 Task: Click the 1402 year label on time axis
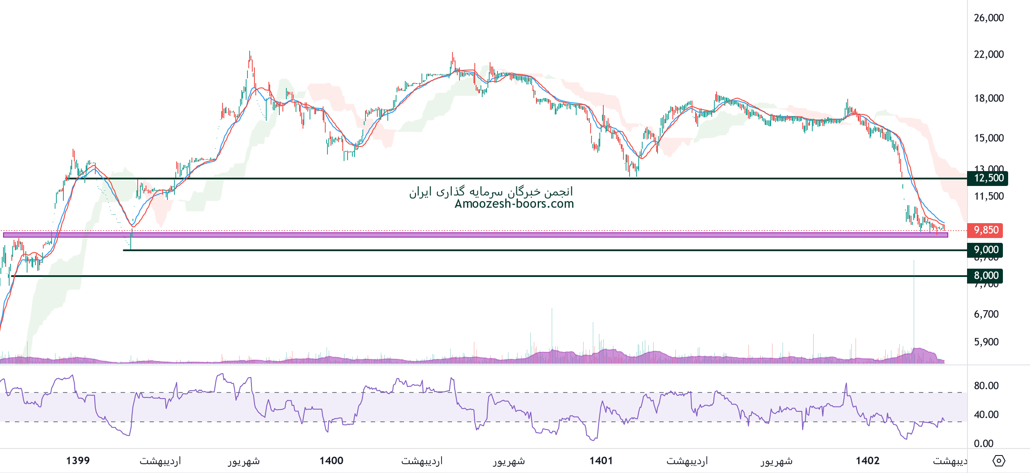[867, 461]
